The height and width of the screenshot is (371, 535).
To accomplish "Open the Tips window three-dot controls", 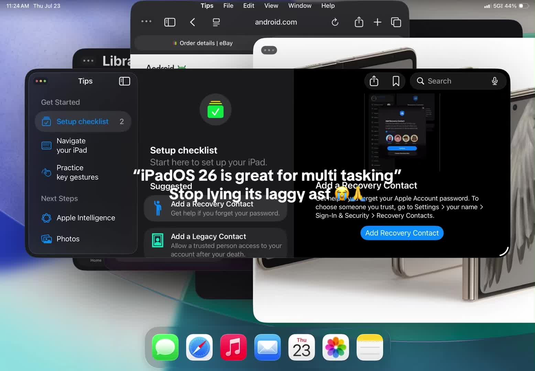I will (x=41, y=81).
